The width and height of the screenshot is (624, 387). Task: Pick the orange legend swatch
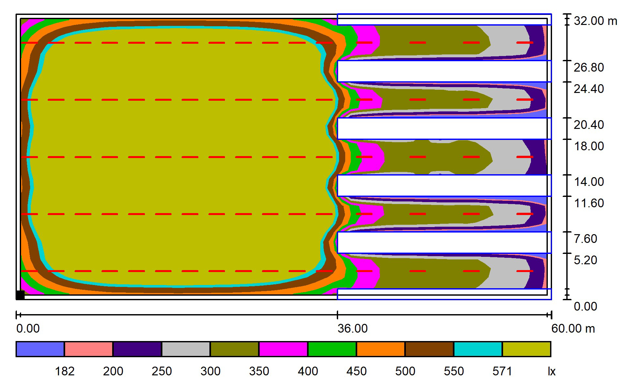coord(381,349)
